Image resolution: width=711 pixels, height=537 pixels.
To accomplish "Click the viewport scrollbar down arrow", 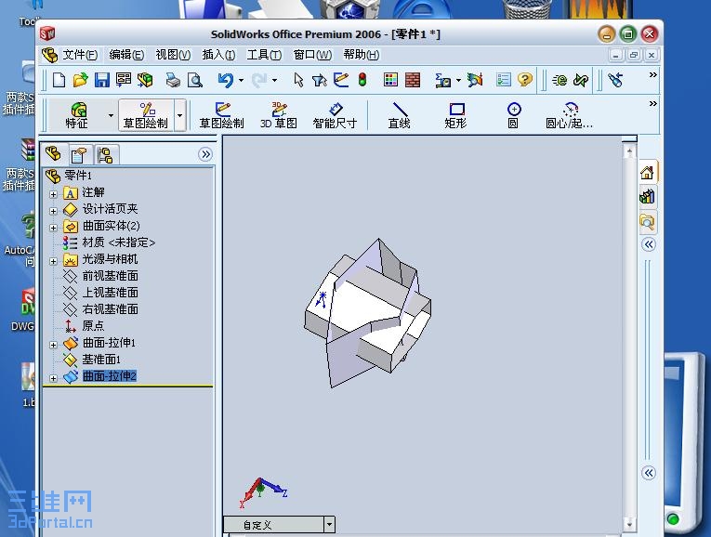I will tap(629, 524).
